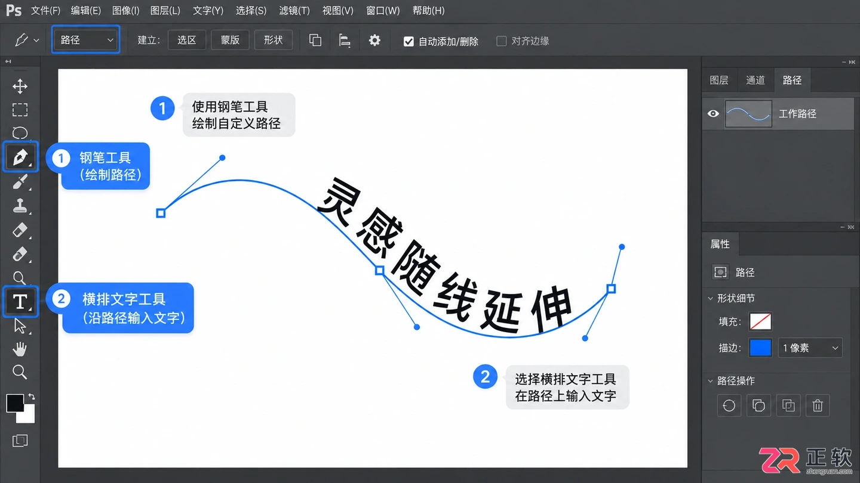Click the trash icon under 路径操作
The width and height of the screenshot is (860, 483).
[x=818, y=405]
